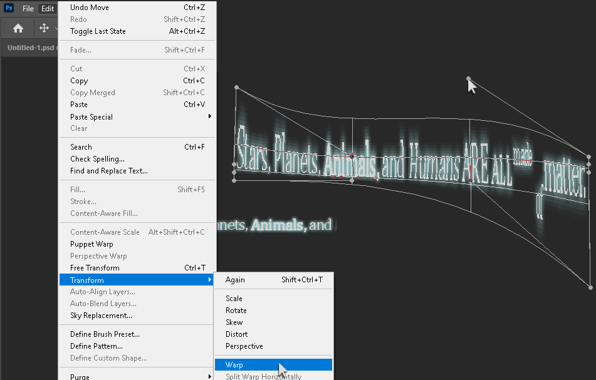Screen dimensions: 596x380
Task: Pick Distort in the Transform submenu
Action: pyautogui.click(x=236, y=334)
